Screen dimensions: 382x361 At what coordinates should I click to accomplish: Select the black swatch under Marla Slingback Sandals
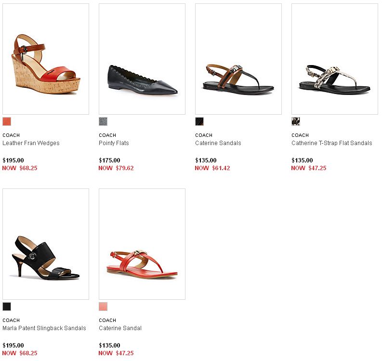[x=7, y=307]
